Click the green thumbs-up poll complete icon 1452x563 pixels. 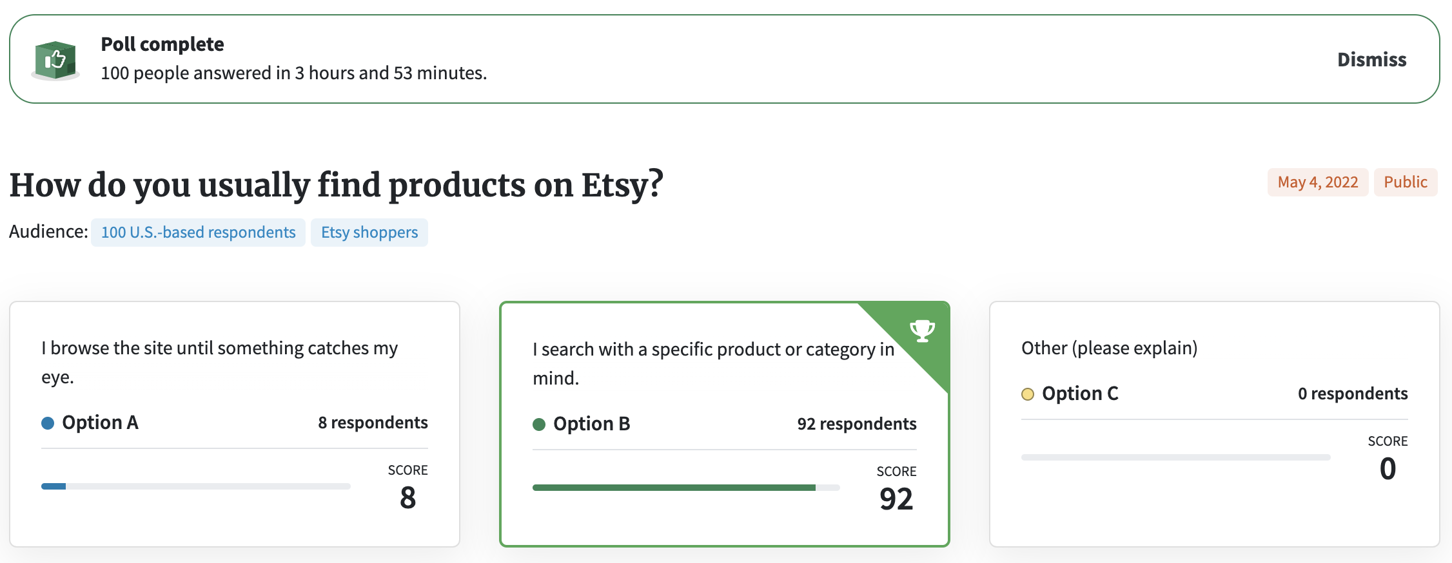(x=56, y=60)
